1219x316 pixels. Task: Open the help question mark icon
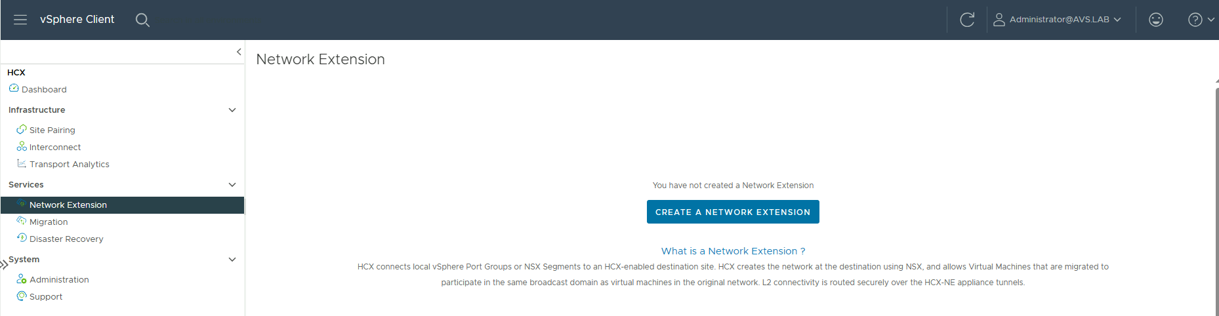[1195, 20]
